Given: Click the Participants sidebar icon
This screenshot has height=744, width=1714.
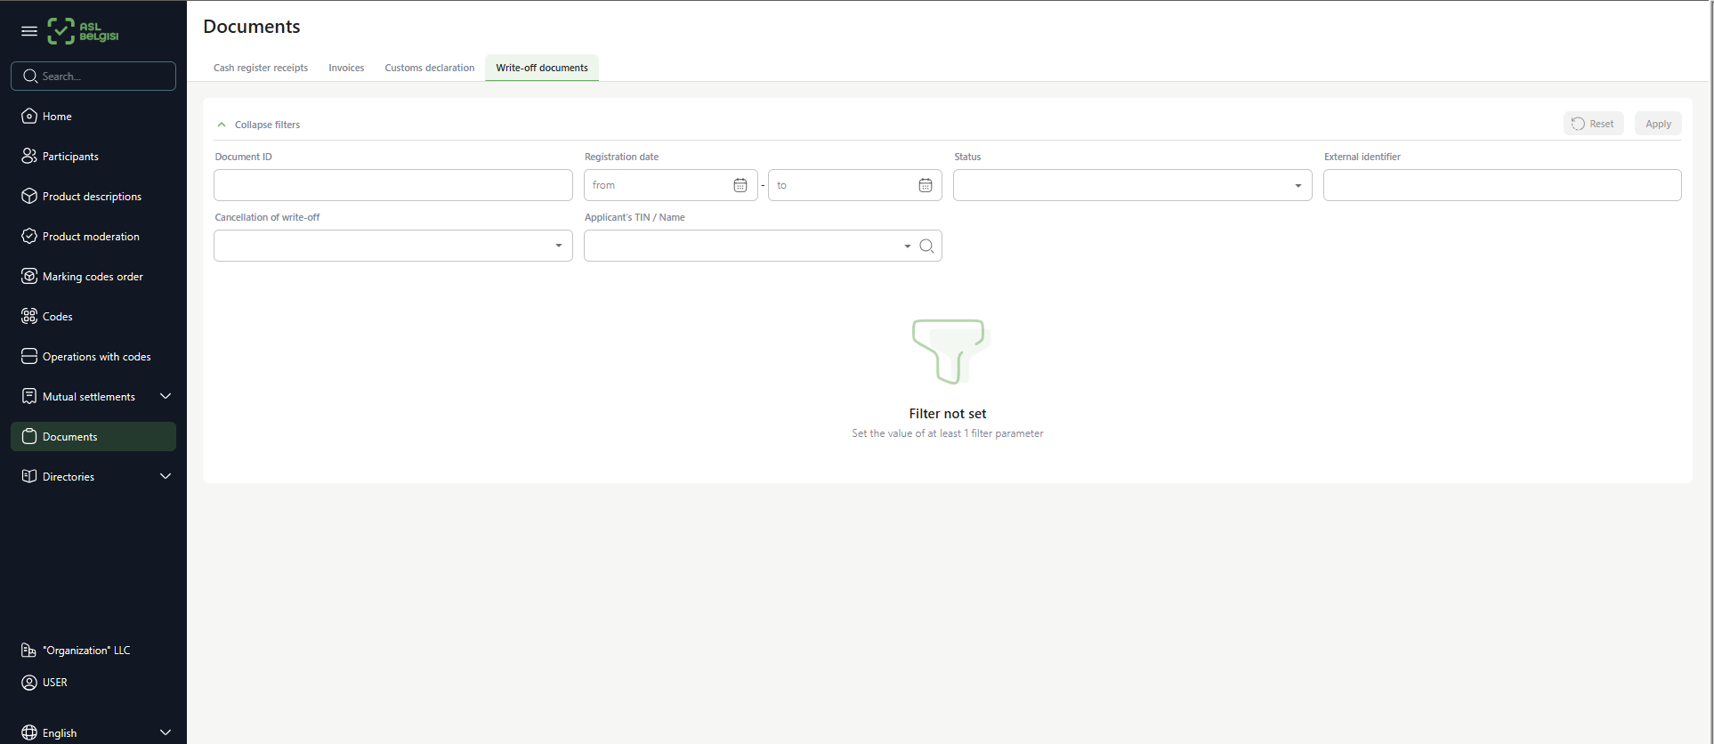Looking at the screenshot, I should (29, 157).
